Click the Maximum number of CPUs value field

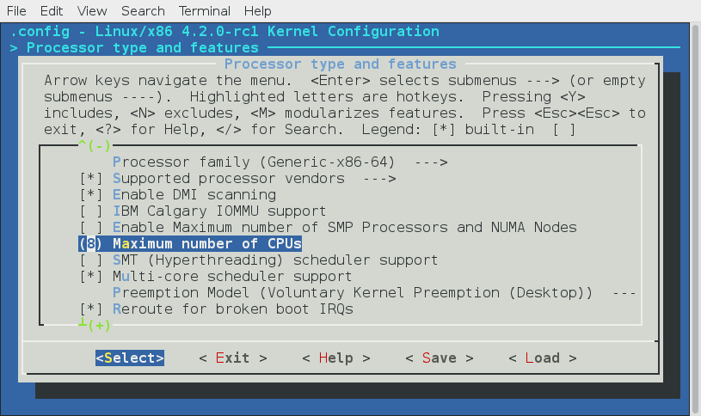click(90, 243)
